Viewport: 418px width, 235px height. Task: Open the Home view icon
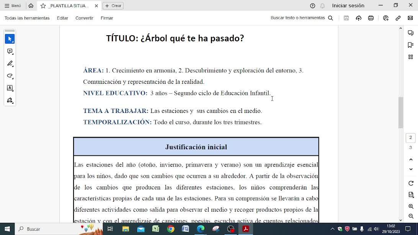tap(31, 6)
